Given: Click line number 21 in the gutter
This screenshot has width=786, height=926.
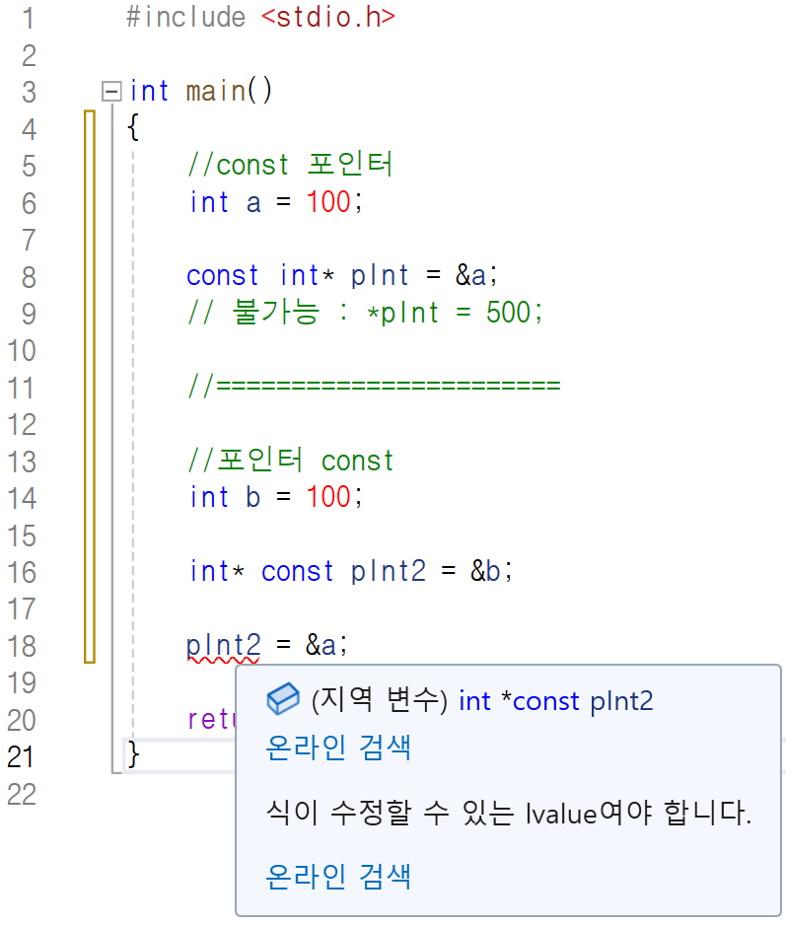Looking at the screenshot, I should (22, 757).
